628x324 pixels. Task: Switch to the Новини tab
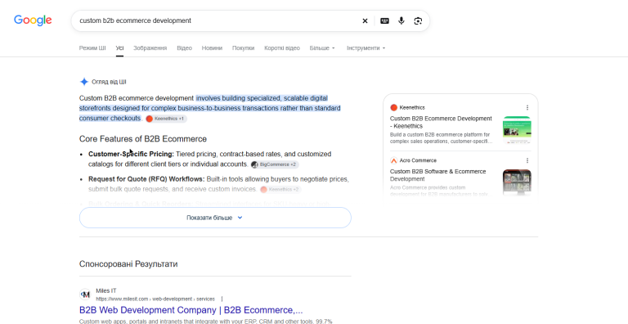[x=212, y=48]
